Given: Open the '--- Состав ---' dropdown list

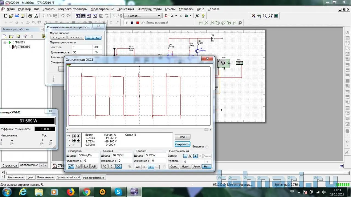Looking at the screenshot, I should tap(159, 16).
